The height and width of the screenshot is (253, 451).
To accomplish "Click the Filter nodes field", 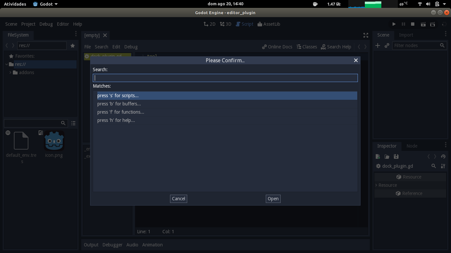I will [x=420, y=45].
